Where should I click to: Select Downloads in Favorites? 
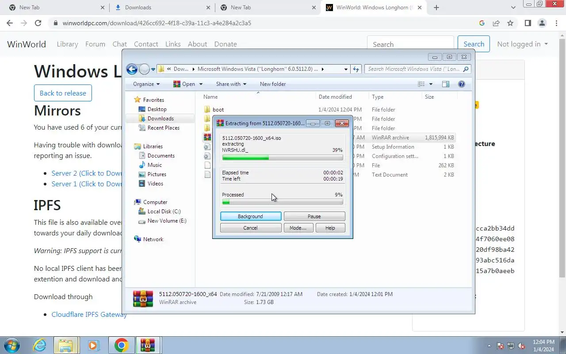[x=160, y=119]
